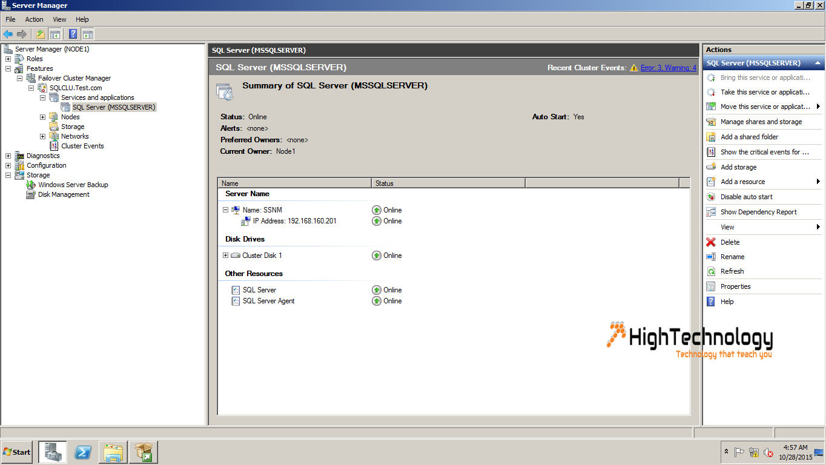Viewport: 826px width, 465px height.
Task: Click the gray Forward arrow in toolbar
Action: (x=22, y=34)
